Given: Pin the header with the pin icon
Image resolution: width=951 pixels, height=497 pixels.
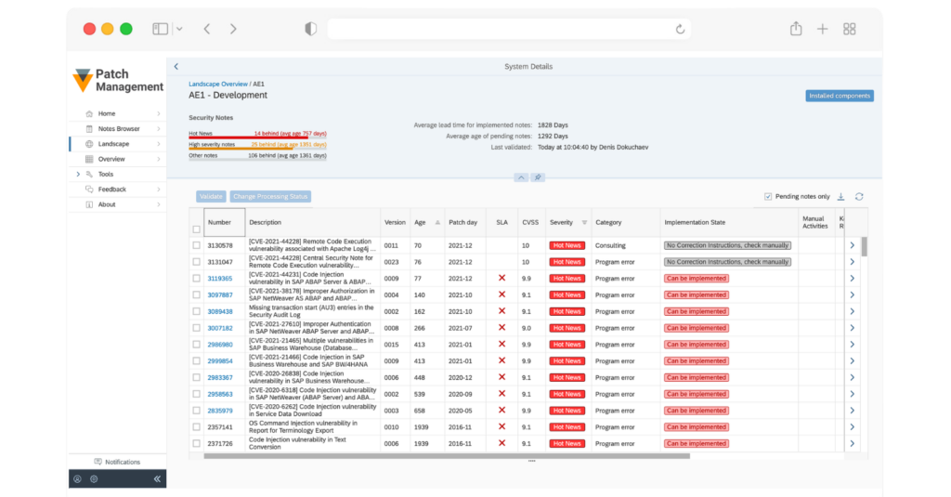Looking at the screenshot, I should pos(538,177).
